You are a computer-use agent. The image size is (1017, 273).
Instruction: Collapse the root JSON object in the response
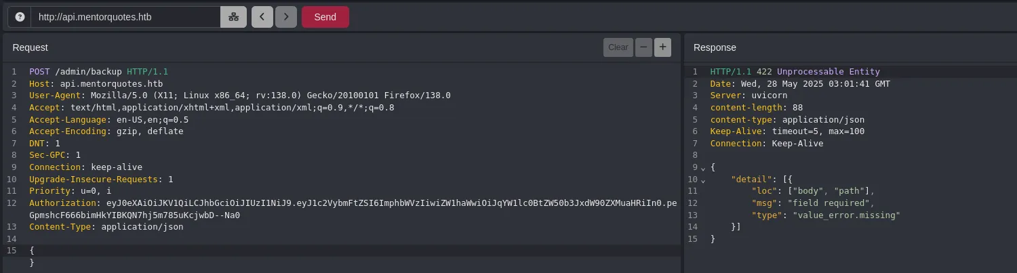(x=702, y=167)
